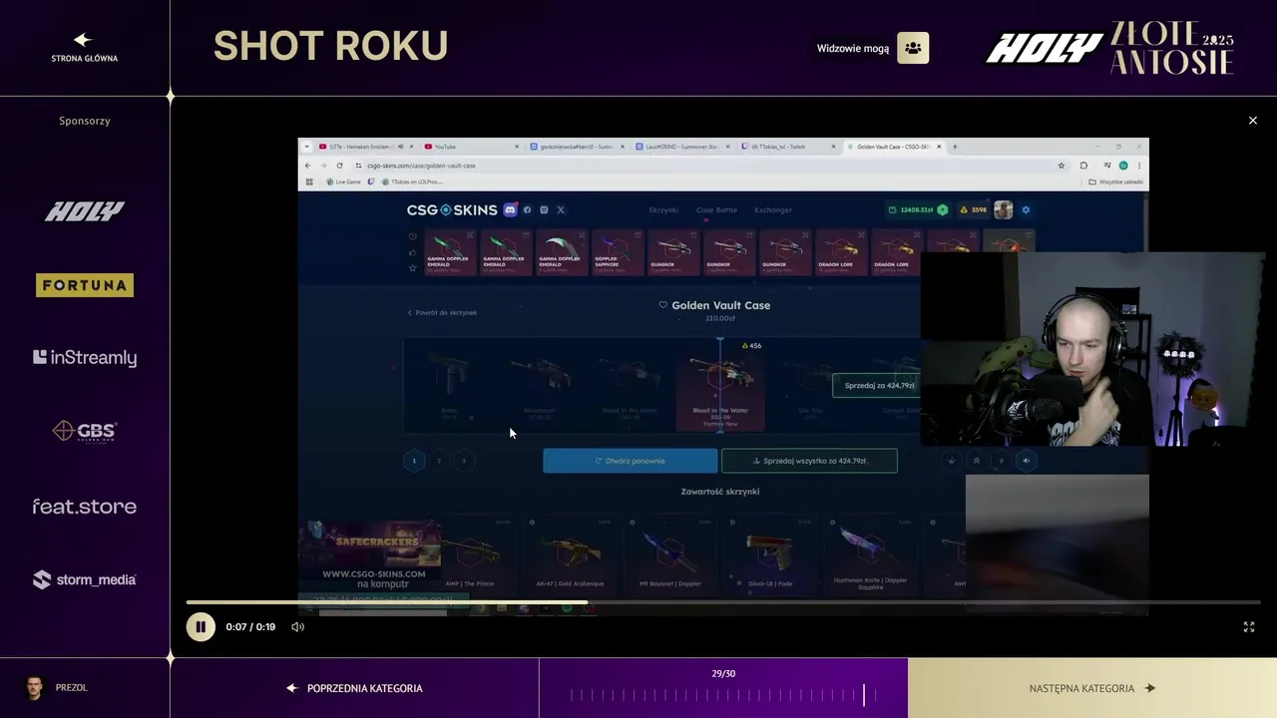Mute the video player volume
The height and width of the screenshot is (718, 1277).
point(297,627)
